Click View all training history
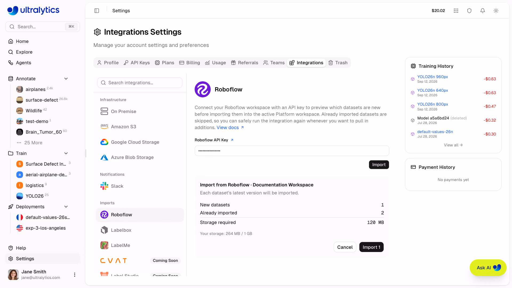512x288 pixels. click(453, 145)
